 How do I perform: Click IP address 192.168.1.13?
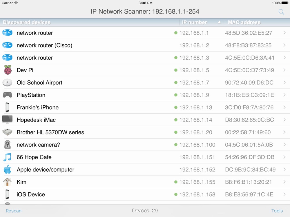tap(196, 107)
